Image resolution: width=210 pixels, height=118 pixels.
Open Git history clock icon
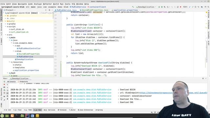(x=196, y=7)
